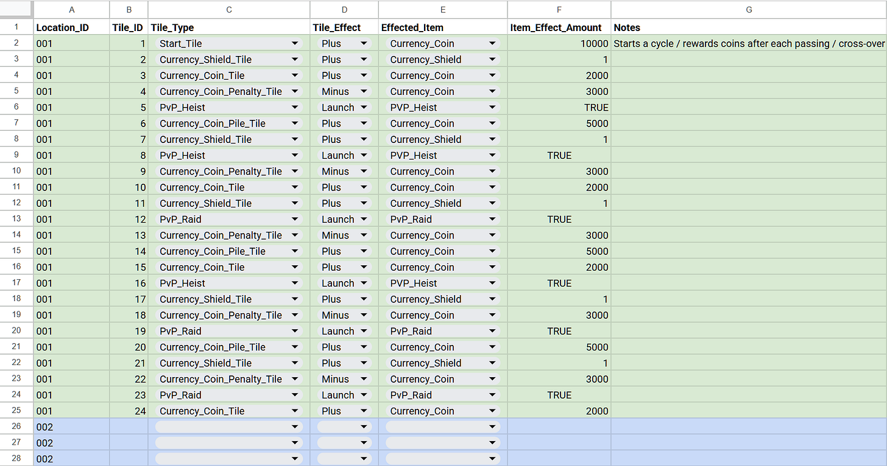Select Tile_ID cell 24 in row 25
887x466 pixels.
pos(129,411)
